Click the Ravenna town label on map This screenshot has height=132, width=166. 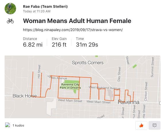coord(128,102)
